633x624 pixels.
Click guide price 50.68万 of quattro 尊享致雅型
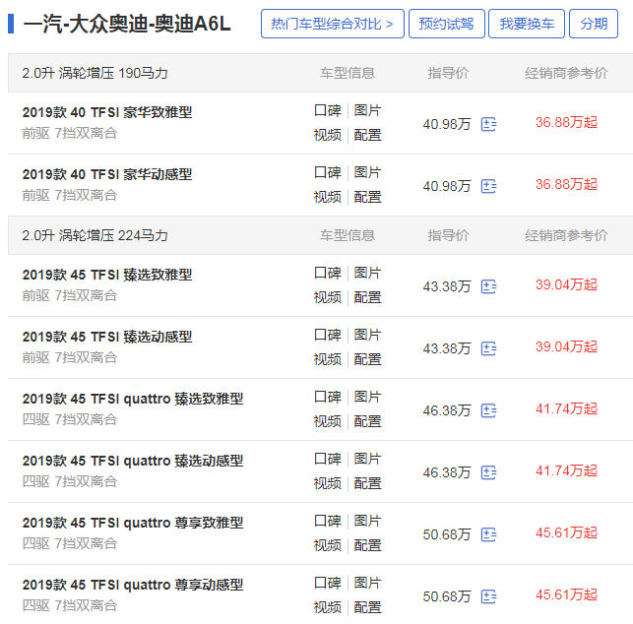(447, 534)
